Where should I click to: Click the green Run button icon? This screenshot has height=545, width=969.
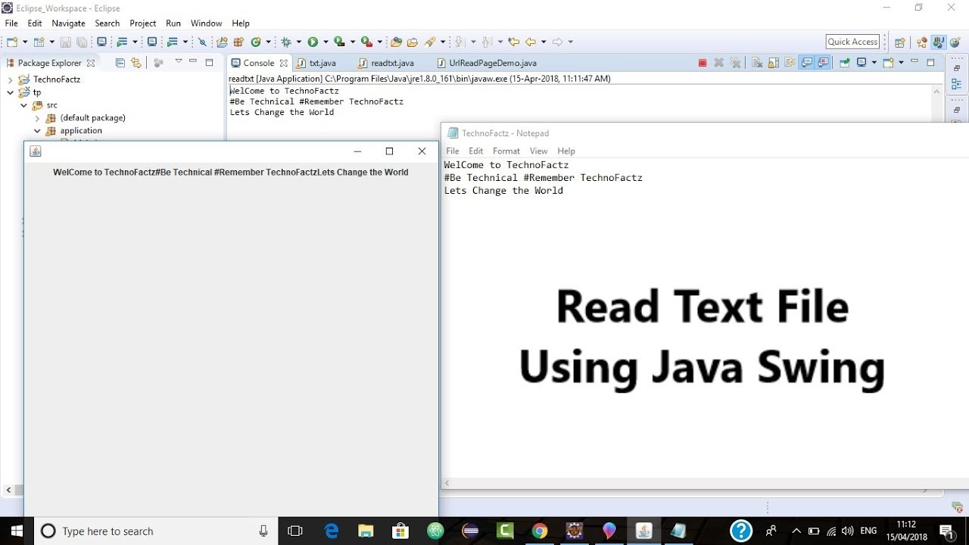313,42
